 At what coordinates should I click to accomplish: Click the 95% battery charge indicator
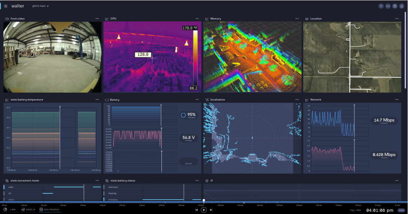point(188,115)
